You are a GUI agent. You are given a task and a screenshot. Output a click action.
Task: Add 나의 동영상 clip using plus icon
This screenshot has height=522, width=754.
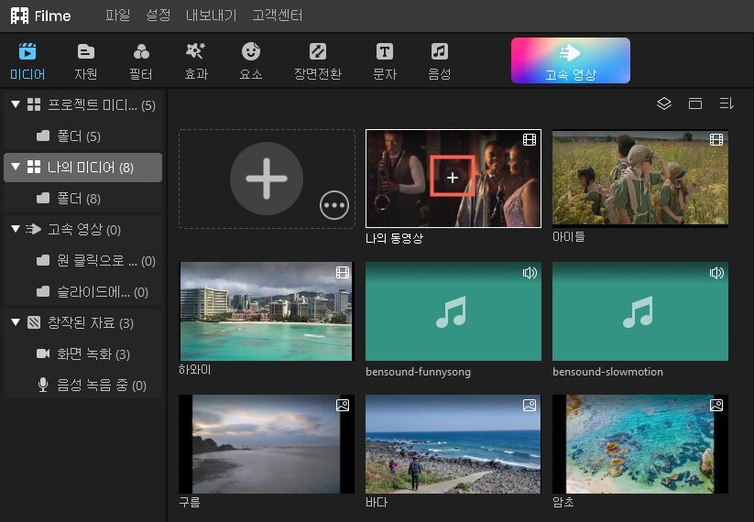point(452,178)
